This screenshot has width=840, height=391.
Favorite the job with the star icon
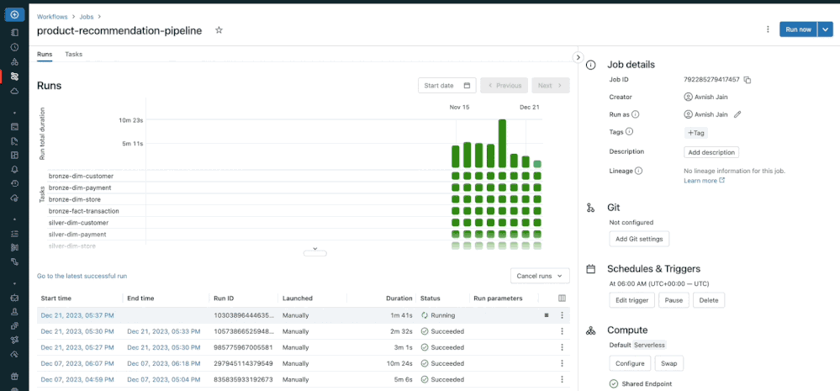click(x=219, y=30)
